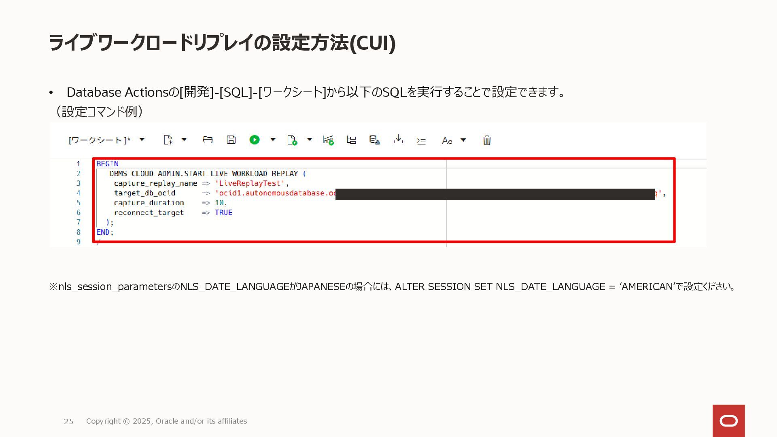This screenshot has height=437, width=777.
Task: Click the Data Load database icon
Action: (374, 140)
